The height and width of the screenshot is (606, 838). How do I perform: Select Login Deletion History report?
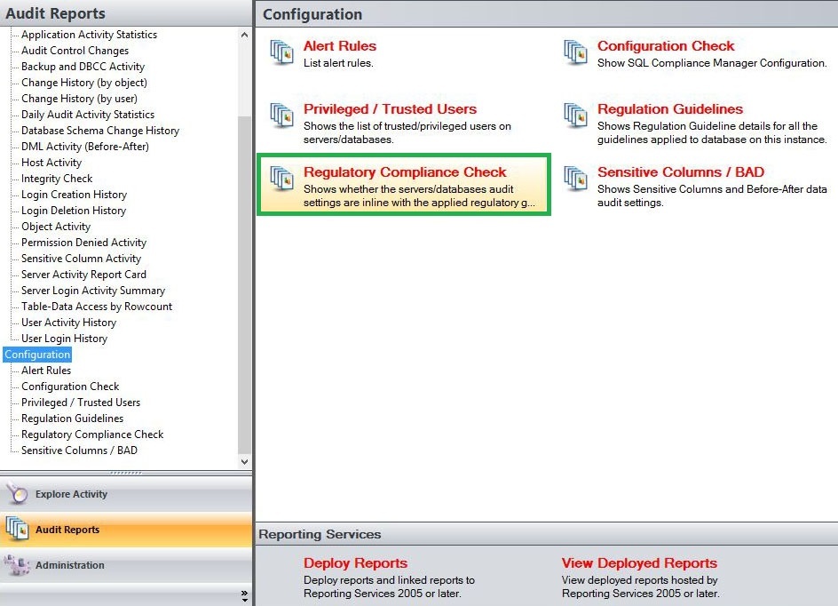74,211
